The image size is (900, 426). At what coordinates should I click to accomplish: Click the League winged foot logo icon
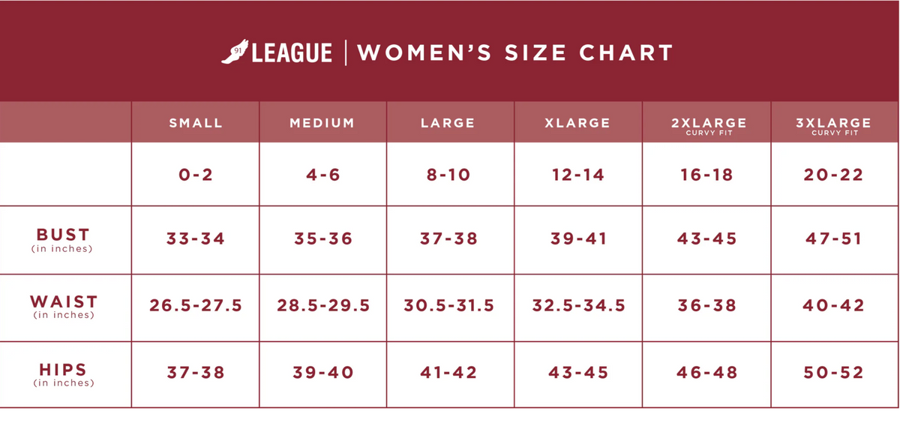(x=236, y=52)
